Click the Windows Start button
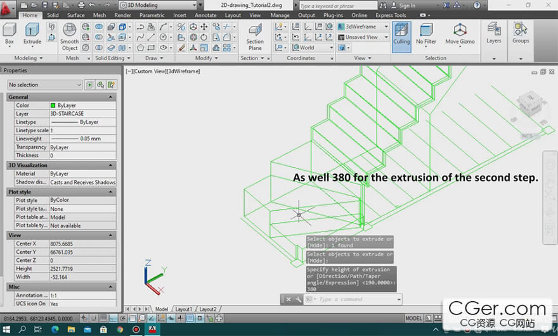Viewport: 558px width, 336px height. (6, 330)
